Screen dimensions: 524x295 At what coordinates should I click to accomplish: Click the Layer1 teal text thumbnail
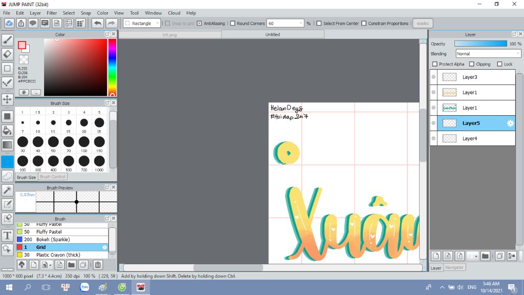[x=449, y=108]
